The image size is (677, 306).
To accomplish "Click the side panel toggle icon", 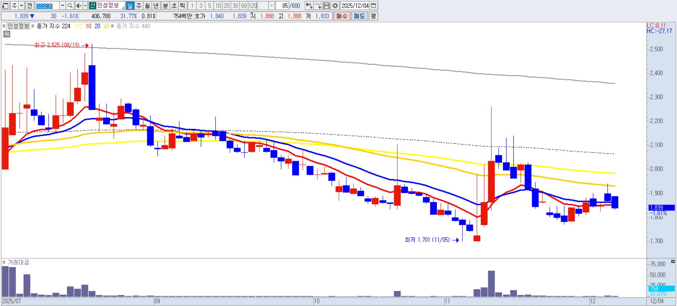I will click(5, 6).
